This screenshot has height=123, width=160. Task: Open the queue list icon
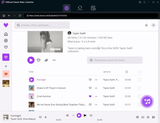[x=137, y=117]
